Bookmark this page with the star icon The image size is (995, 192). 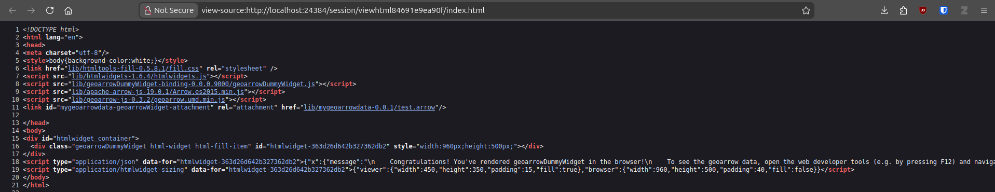click(806, 10)
